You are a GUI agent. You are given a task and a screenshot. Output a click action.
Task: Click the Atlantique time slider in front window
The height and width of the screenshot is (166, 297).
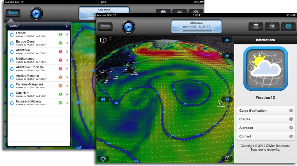pos(196,30)
